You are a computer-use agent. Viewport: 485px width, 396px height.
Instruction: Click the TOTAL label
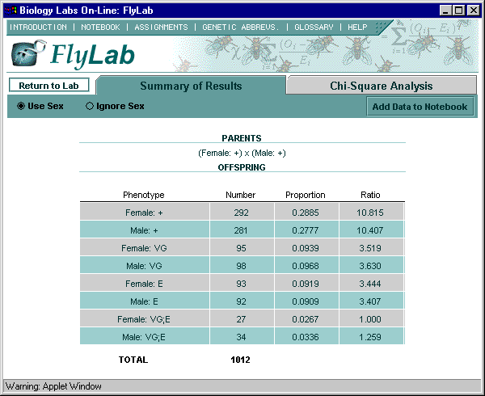click(133, 360)
